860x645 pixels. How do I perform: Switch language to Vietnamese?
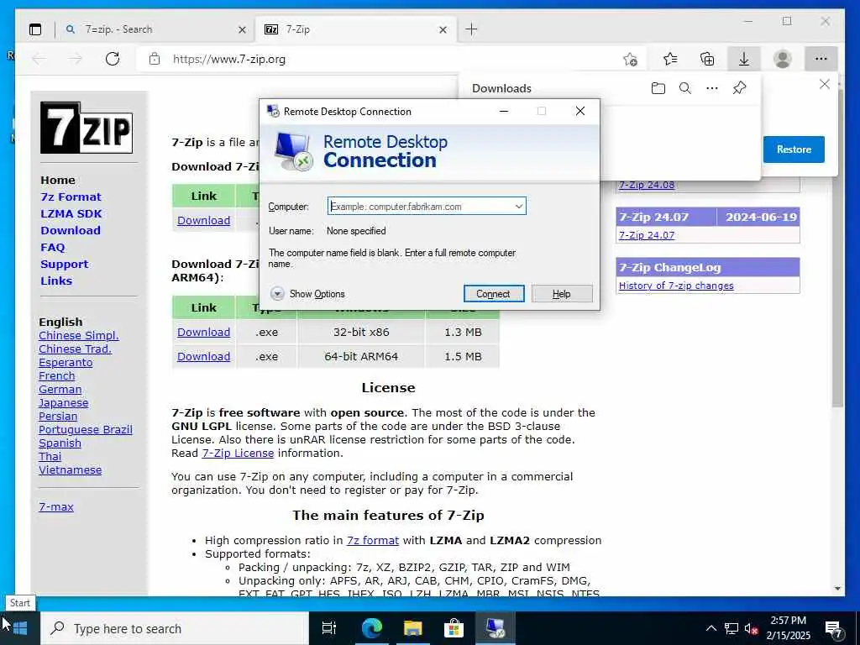(71, 470)
